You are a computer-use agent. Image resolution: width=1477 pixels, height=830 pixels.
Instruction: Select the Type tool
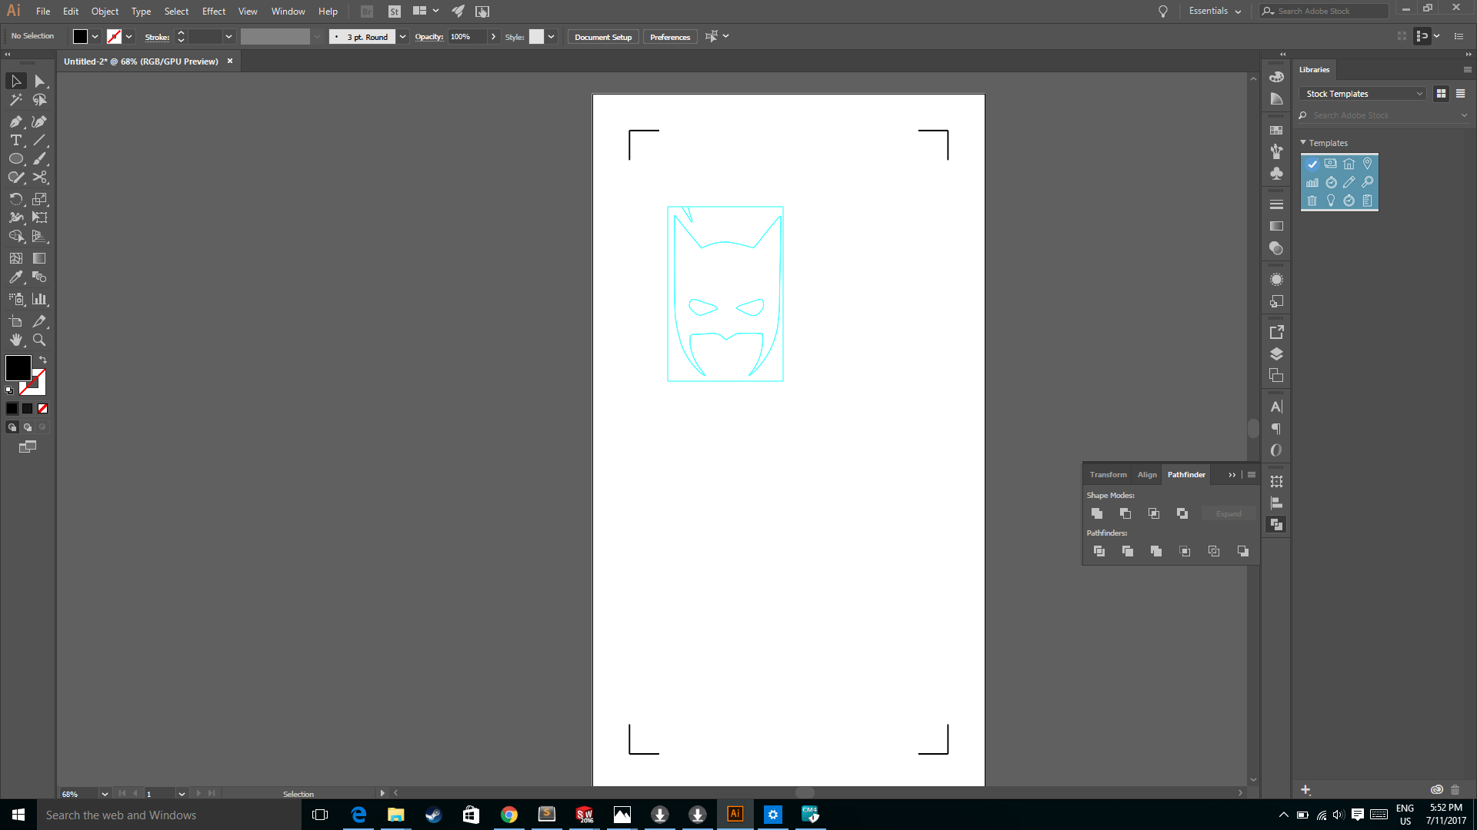pos(16,140)
